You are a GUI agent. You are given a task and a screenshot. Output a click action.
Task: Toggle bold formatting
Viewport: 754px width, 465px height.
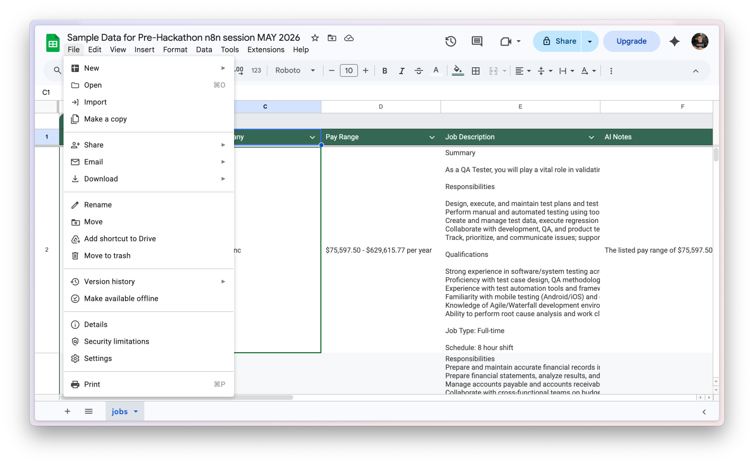[385, 70]
